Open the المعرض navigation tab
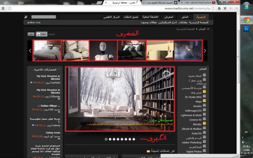Viewport: 253px width, 158px height. 168,17
